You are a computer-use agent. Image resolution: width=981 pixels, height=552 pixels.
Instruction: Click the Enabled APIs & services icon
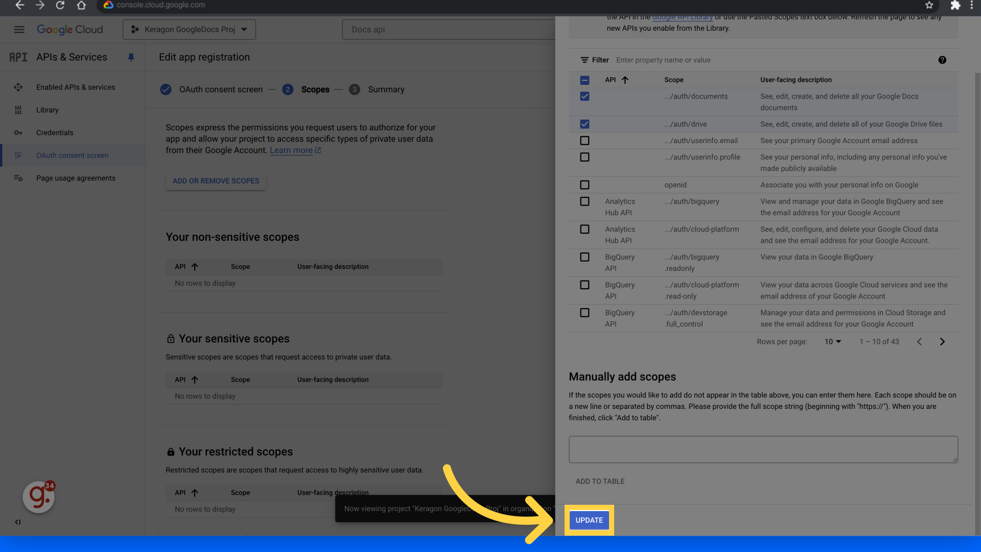18,87
